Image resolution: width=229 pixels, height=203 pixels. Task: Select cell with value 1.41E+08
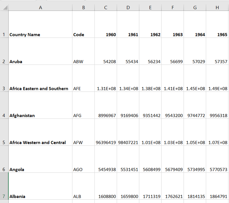[173, 78]
